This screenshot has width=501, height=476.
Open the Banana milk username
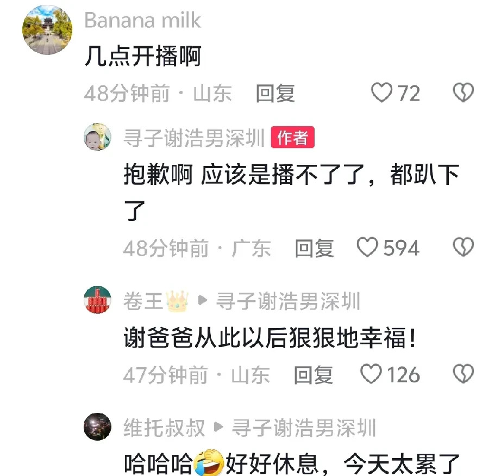(142, 21)
